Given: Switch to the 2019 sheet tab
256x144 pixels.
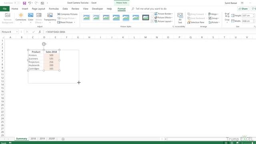Looking at the screenshot, I should [x=42, y=139].
